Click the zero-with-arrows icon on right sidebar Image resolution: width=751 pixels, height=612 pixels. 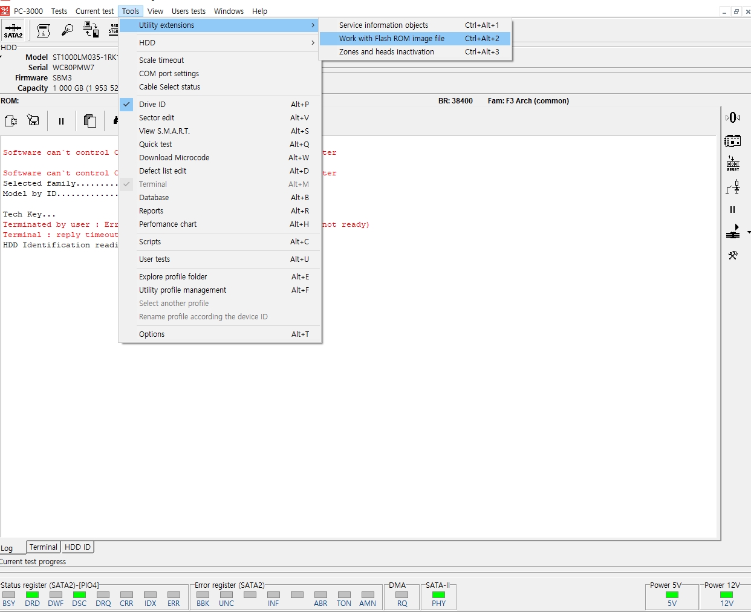[x=733, y=117]
